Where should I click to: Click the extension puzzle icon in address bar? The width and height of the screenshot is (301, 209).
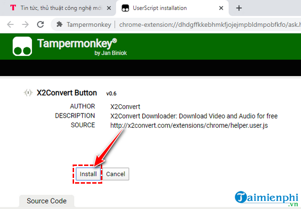pyautogui.click(x=60, y=24)
